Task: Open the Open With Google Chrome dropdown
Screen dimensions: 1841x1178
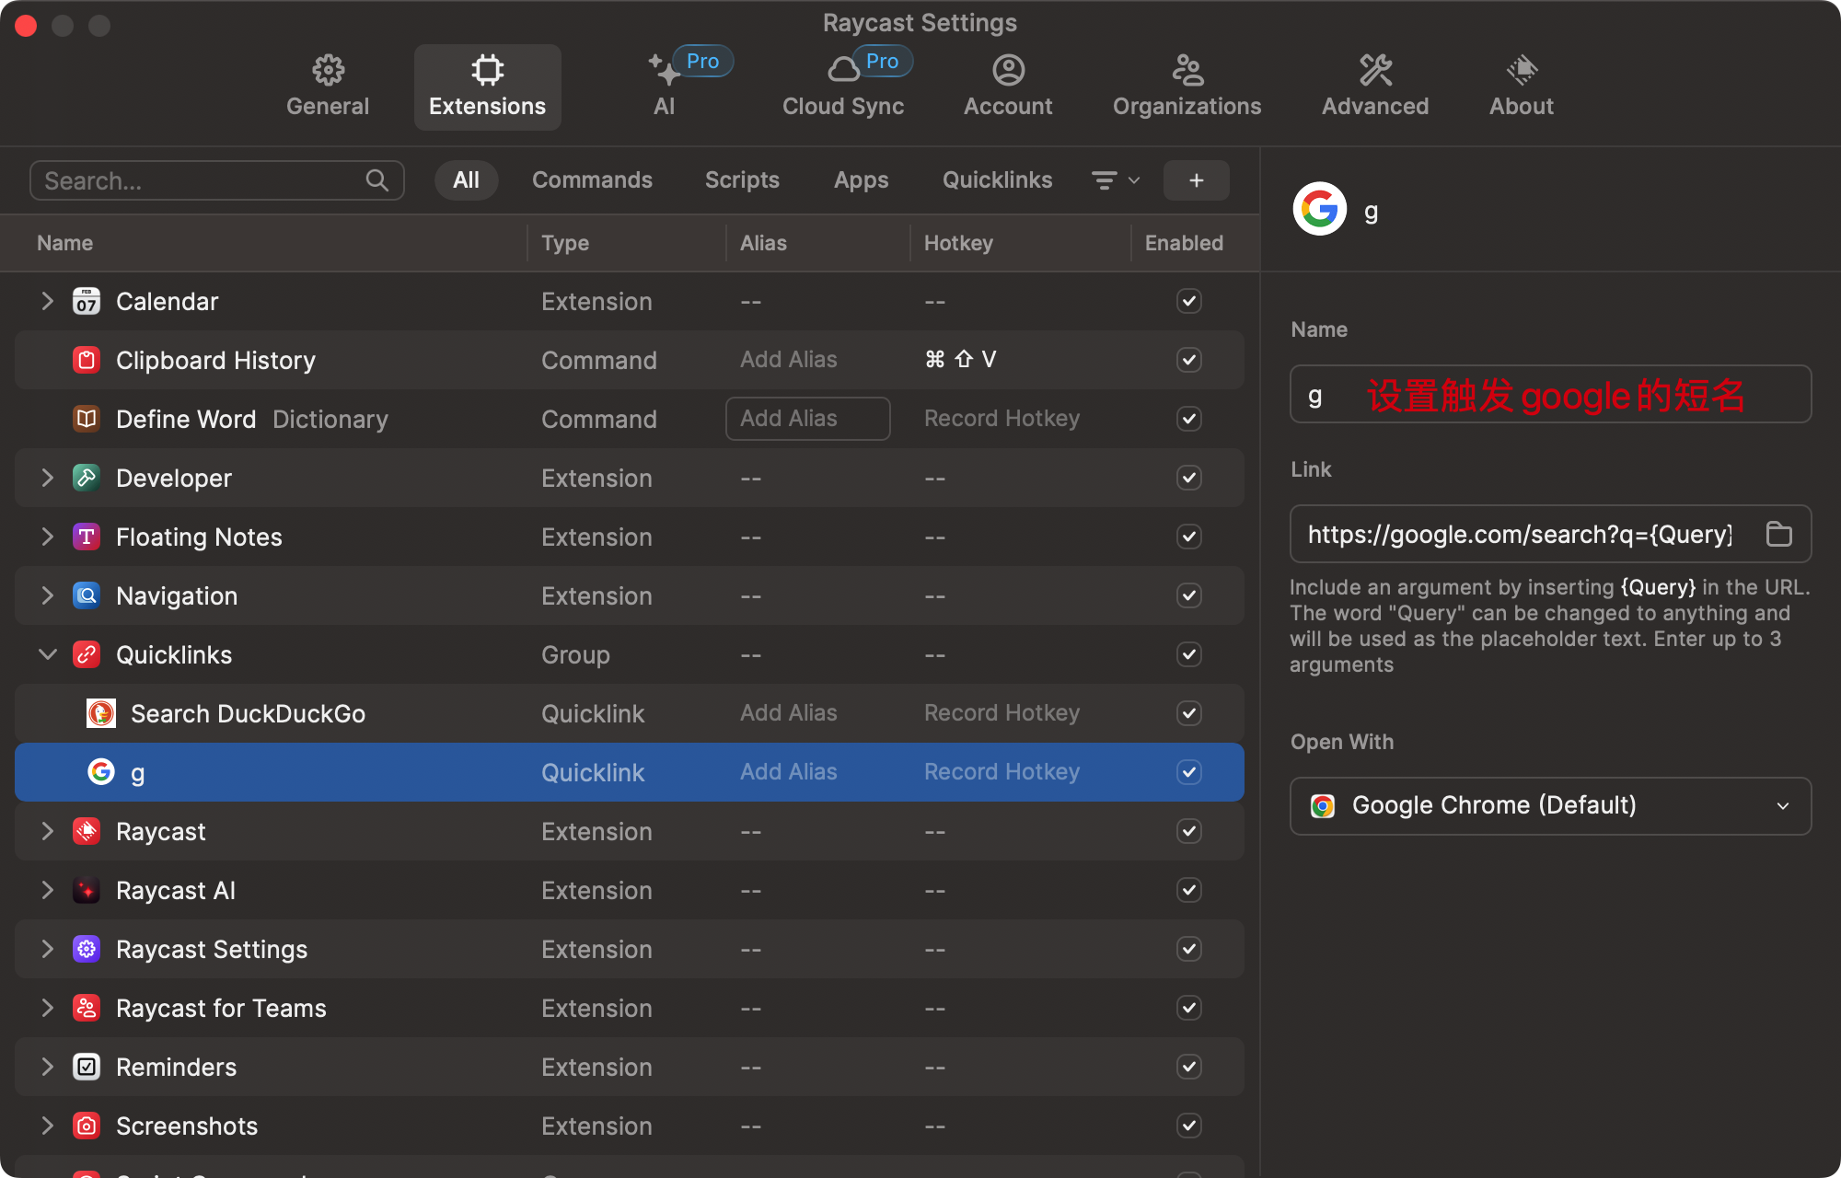Action: pyautogui.click(x=1550, y=806)
